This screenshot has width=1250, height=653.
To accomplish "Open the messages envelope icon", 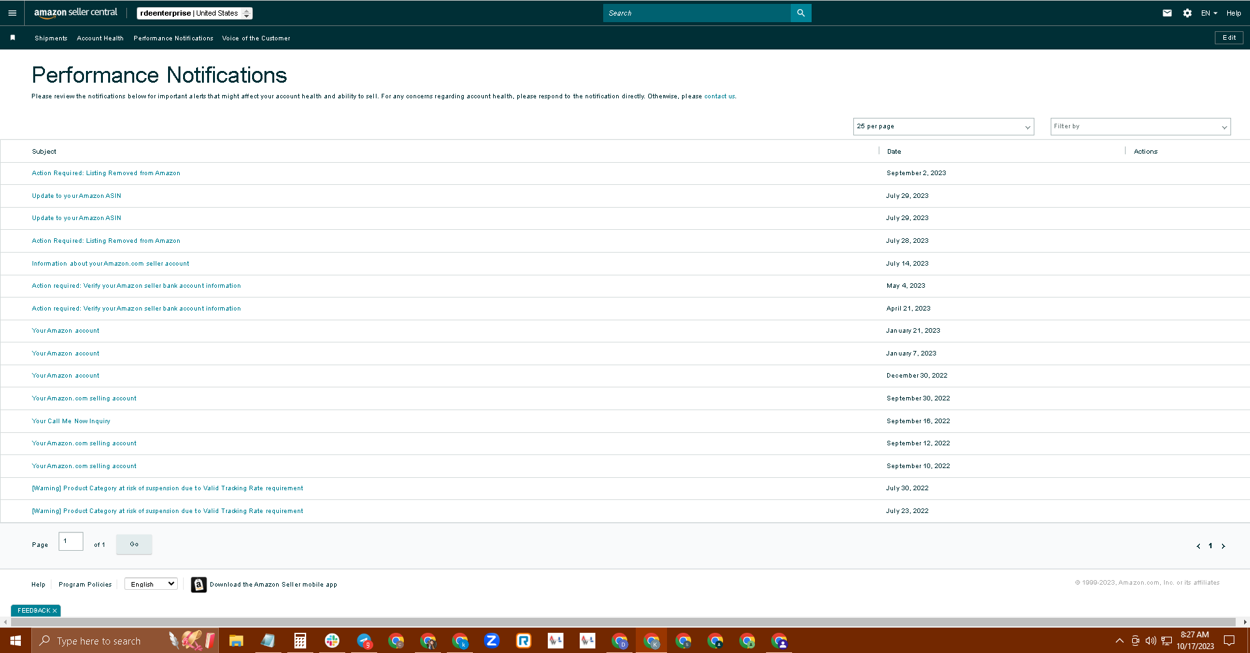I will pyautogui.click(x=1167, y=13).
